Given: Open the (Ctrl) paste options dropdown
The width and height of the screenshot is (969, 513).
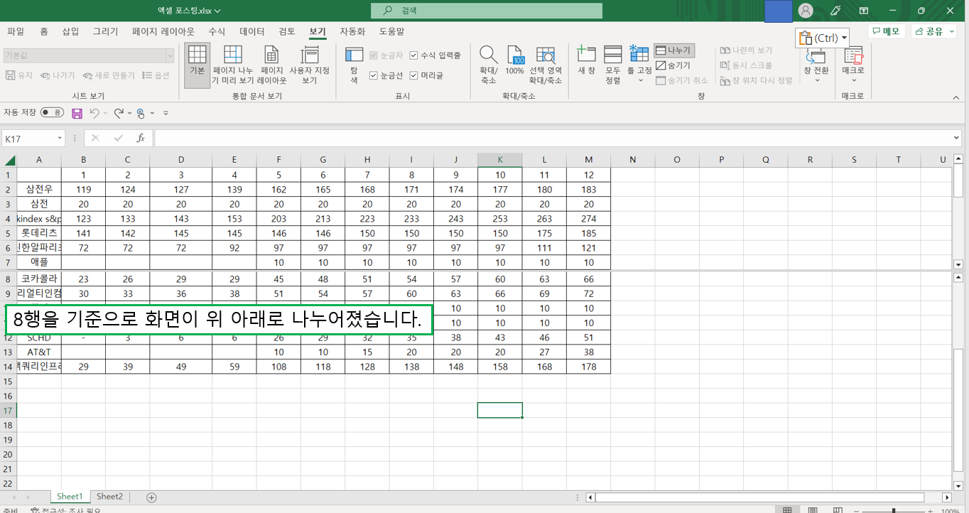Looking at the screenshot, I should tap(823, 38).
